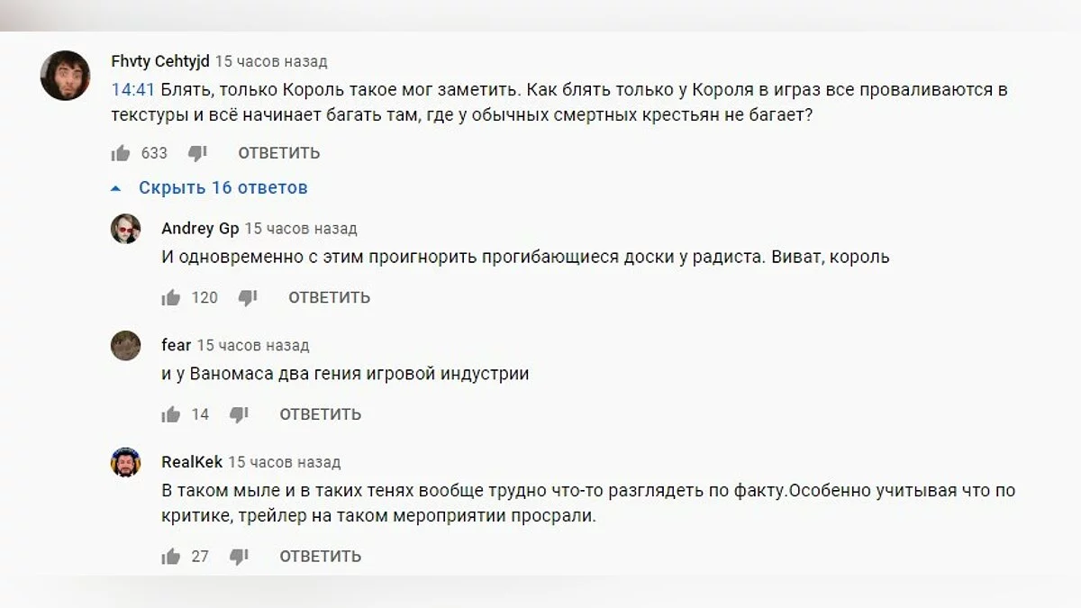Dislike the Fhvty Cehtyjd comment
Image resolution: width=1081 pixels, height=608 pixels.
[197, 153]
